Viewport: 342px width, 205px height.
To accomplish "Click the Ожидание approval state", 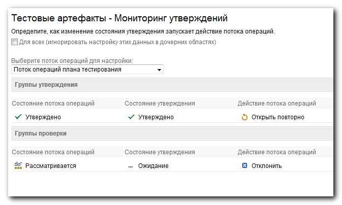I will (153, 166).
